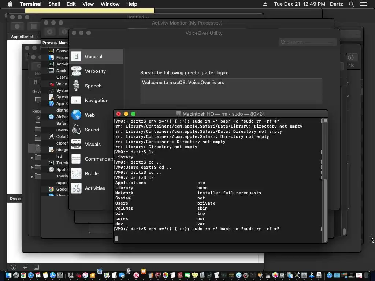The height and width of the screenshot is (281, 375).
Task: Click the Info icon in back window
Action: pos(350,57)
